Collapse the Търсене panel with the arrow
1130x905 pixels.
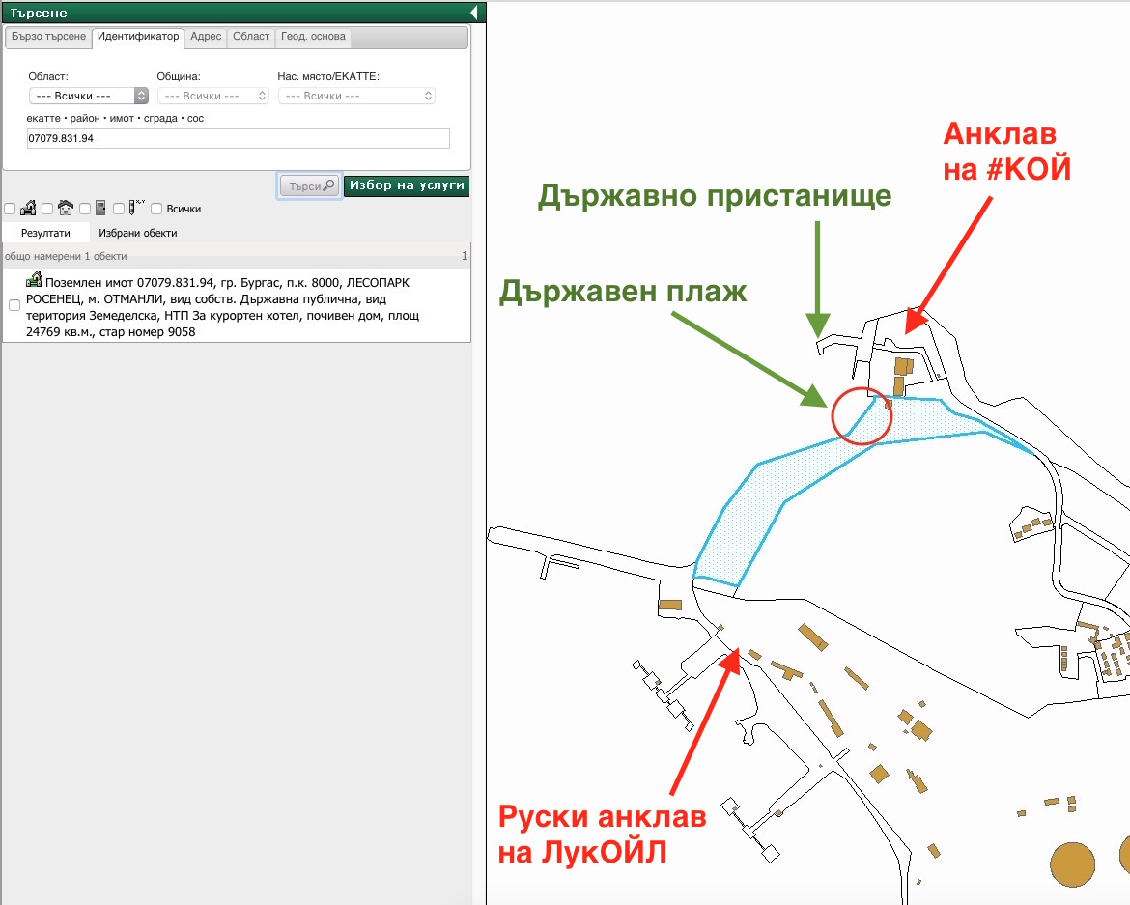[x=473, y=13]
